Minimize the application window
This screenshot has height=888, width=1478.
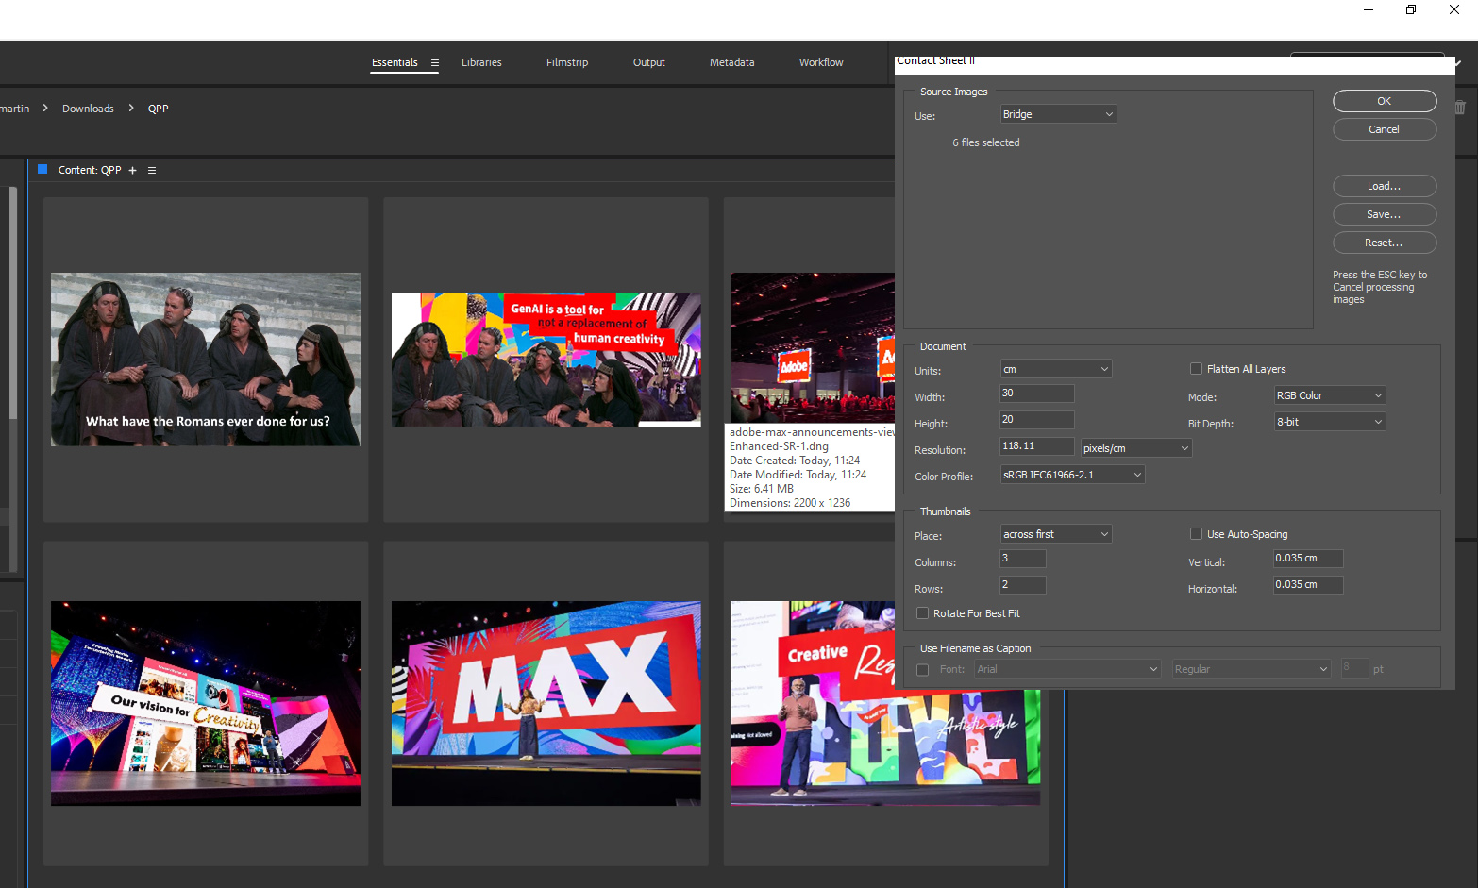pyautogui.click(x=1369, y=9)
